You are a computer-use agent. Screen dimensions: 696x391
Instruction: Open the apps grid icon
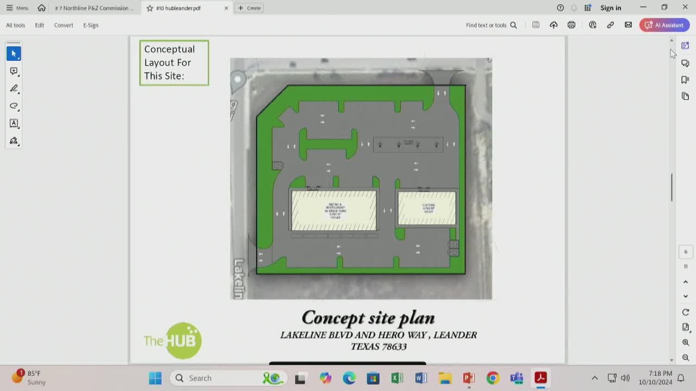tap(588, 8)
